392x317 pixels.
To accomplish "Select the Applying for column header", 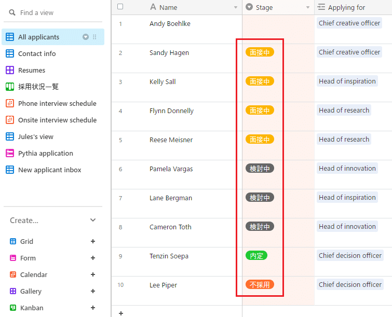I will click(x=353, y=7).
